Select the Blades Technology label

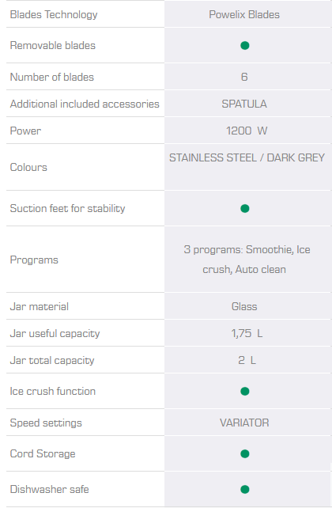pos(54,14)
